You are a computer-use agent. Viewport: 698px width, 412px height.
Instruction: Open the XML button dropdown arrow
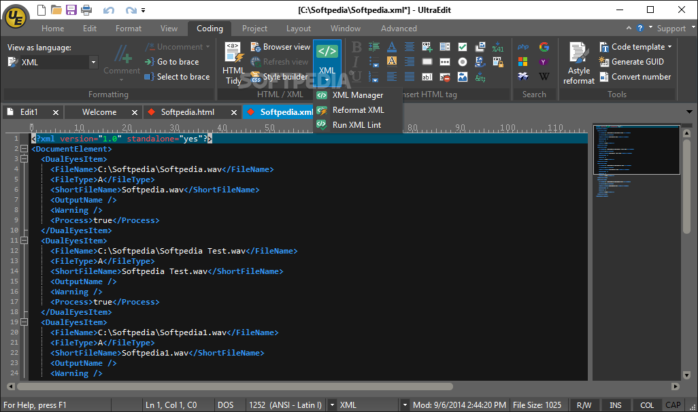(327, 80)
